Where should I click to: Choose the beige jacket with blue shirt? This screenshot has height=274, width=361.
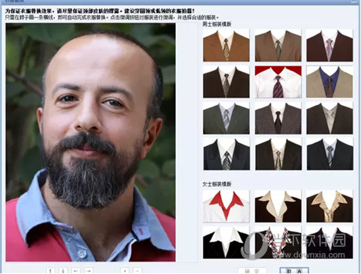329,82
